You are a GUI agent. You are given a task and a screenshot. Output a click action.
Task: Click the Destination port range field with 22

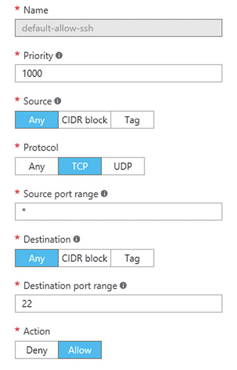coord(118,303)
